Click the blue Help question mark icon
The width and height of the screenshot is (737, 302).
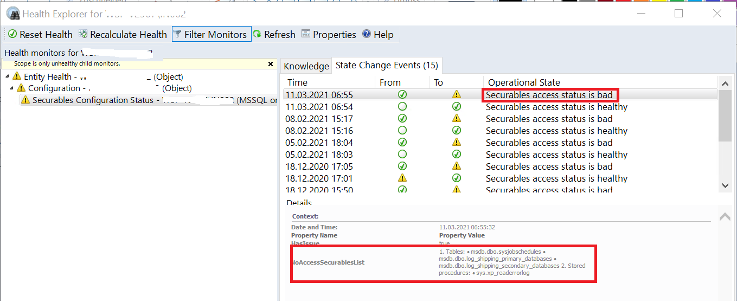(367, 35)
